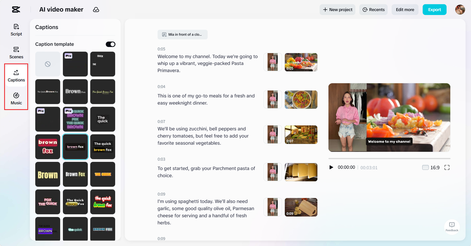Select the highlighted 'brown fox' template

[75, 146]
